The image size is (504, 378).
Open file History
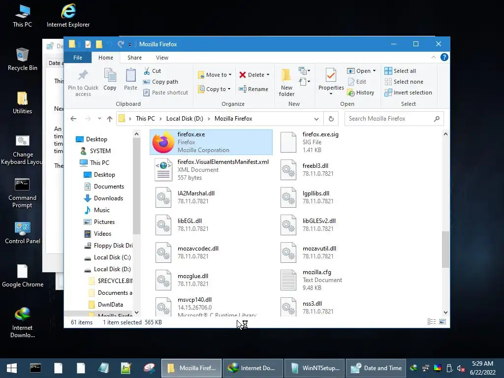tap(361, 93)
